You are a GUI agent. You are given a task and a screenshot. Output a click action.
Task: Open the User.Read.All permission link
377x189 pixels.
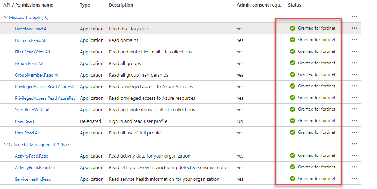point(27,133)
